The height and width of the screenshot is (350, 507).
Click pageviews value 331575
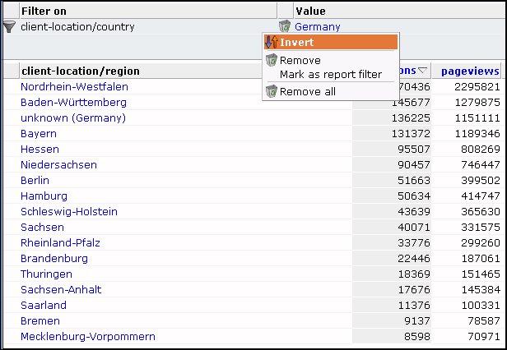[481, 227]
